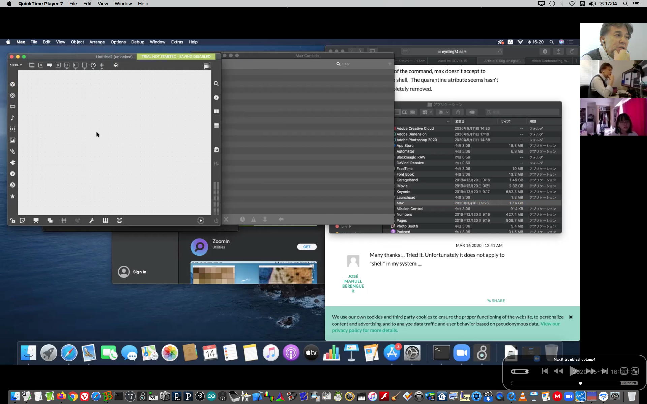
Task: Open the Max patcher zoom 100% dropdown
Action: (16, 65)
